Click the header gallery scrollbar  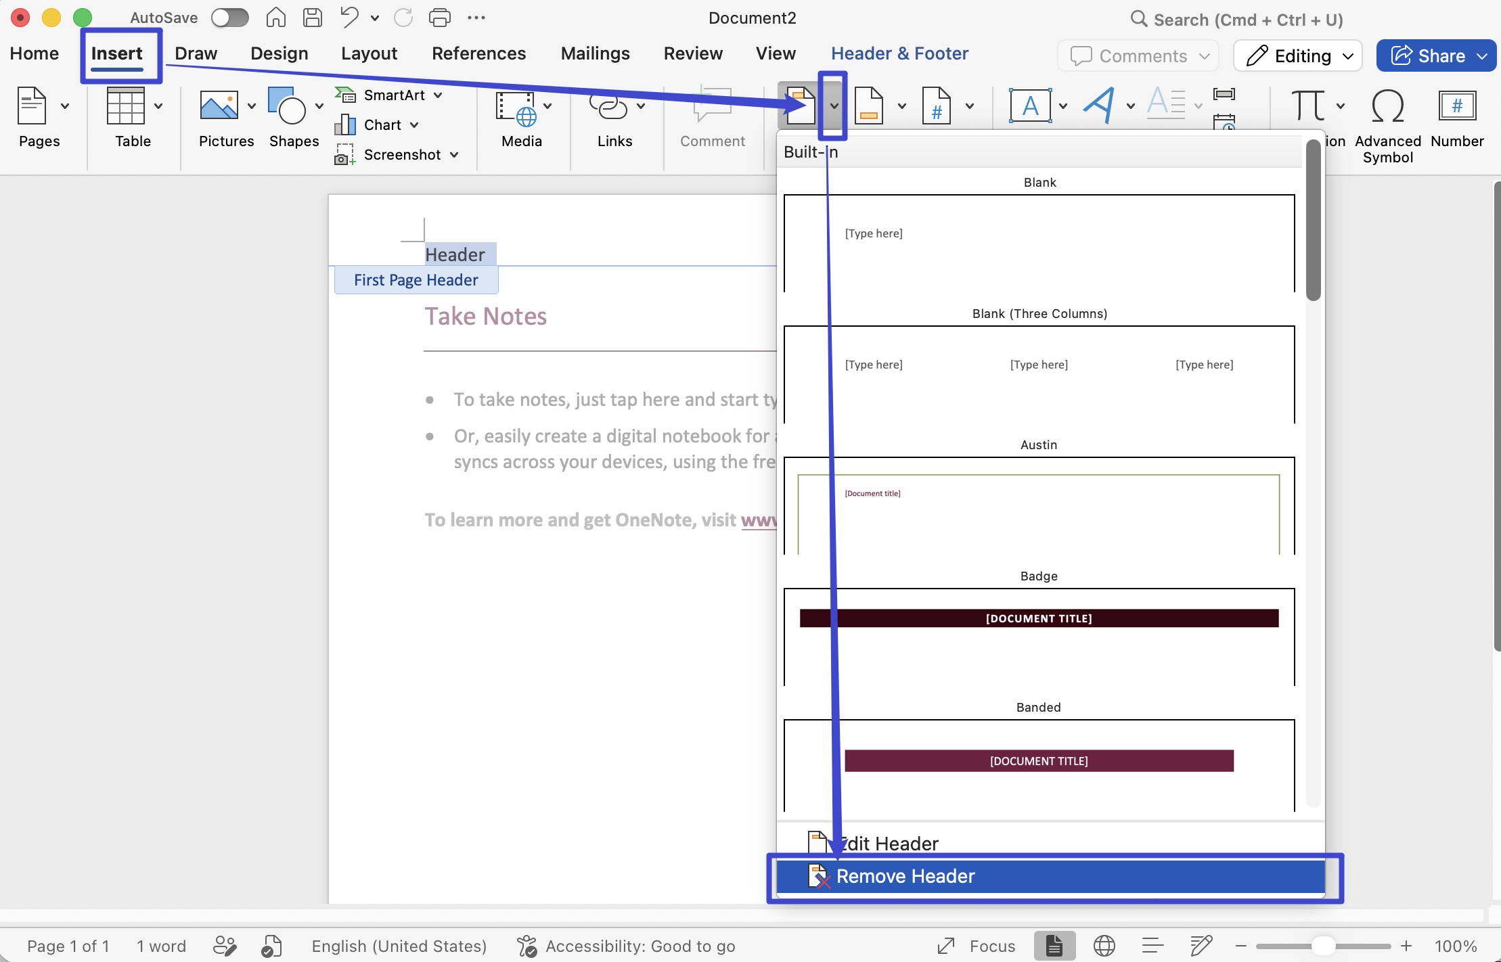[1314, 220]
